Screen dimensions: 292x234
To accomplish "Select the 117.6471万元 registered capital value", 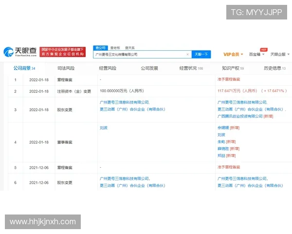I will click(237, 91).
